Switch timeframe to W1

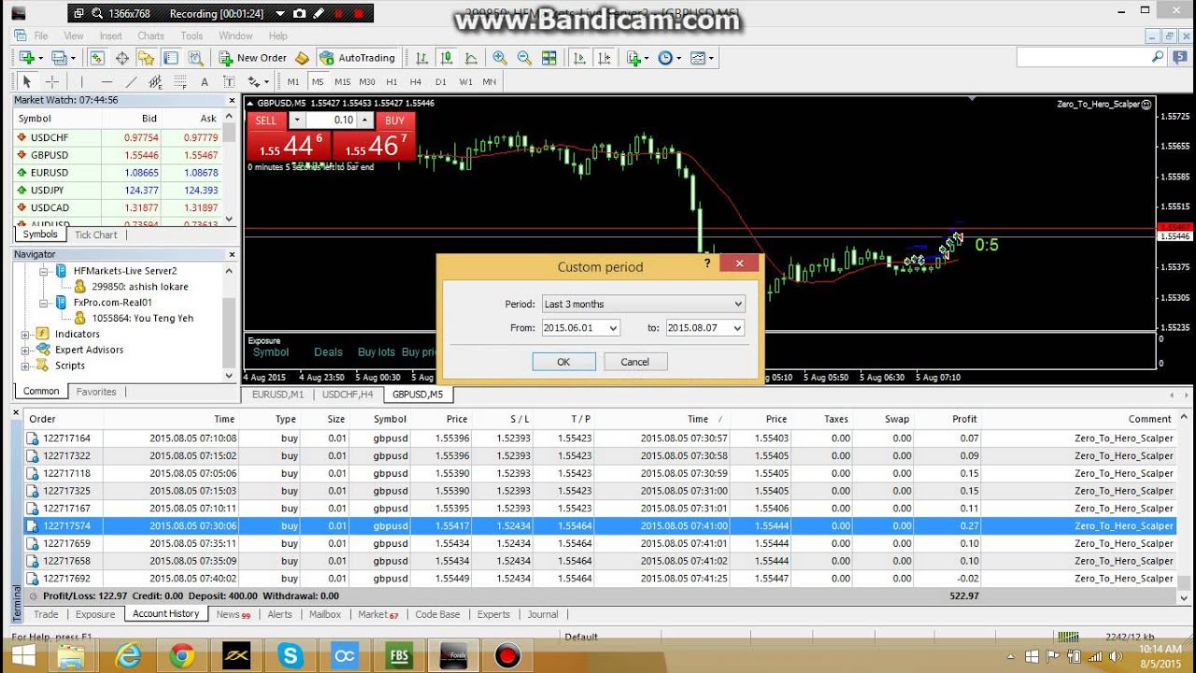point(465,81)
